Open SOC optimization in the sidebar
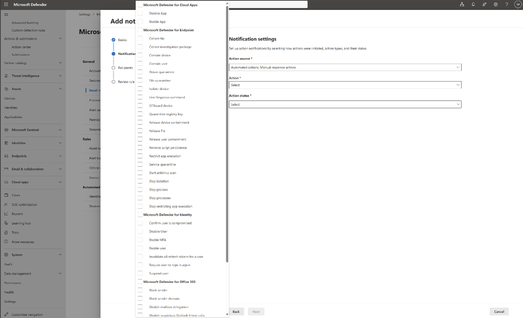The width and height of the screenshot is (523, 318). pos(25,205)
